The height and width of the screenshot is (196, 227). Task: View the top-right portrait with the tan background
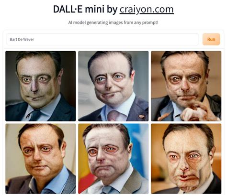(186, 86)
